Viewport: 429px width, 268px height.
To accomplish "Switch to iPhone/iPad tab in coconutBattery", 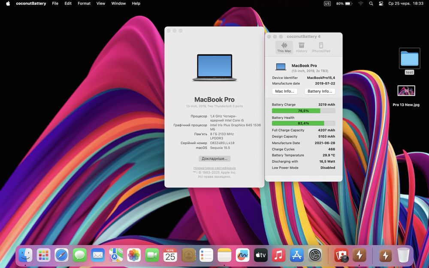I will (x=321, y=47).
